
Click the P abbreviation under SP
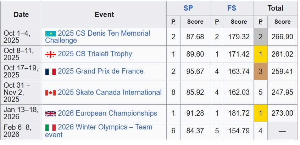tap(173, 22)
